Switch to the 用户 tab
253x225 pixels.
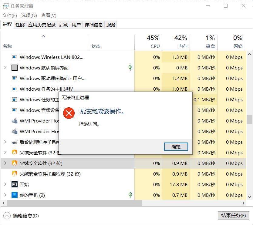pos(76,25)
